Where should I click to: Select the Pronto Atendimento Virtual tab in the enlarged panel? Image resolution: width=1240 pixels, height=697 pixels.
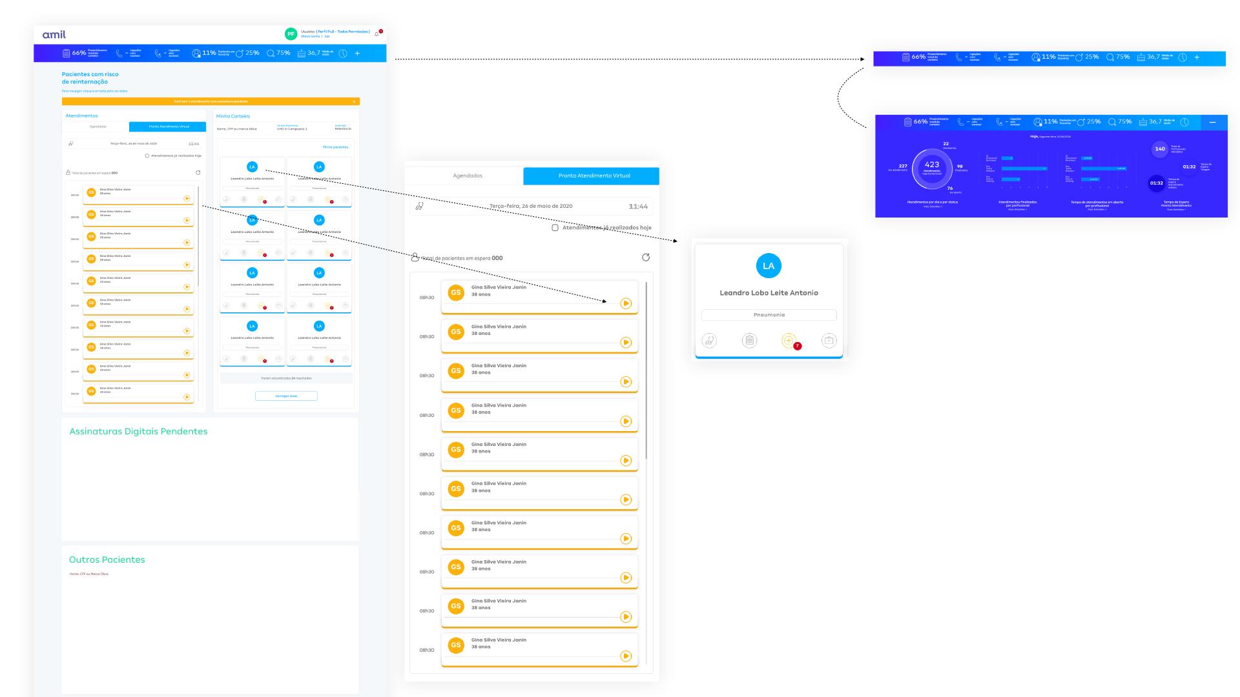tap(594, 176)
